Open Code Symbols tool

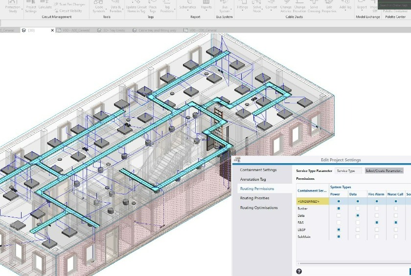coord(99,6)
